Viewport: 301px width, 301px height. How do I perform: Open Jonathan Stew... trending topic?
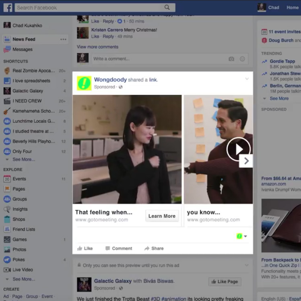point(285,74)
